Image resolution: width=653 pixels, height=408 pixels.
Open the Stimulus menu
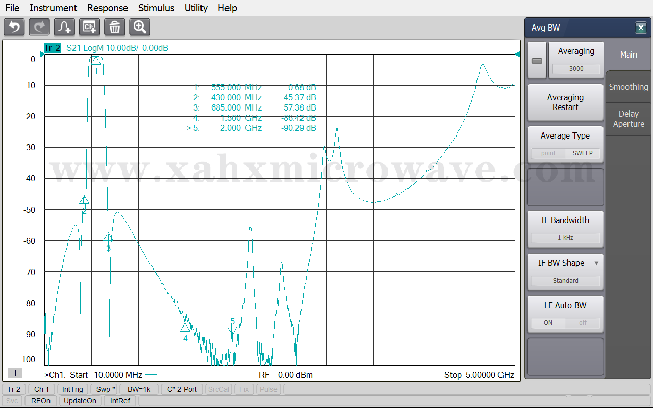[x=156, y=8]
